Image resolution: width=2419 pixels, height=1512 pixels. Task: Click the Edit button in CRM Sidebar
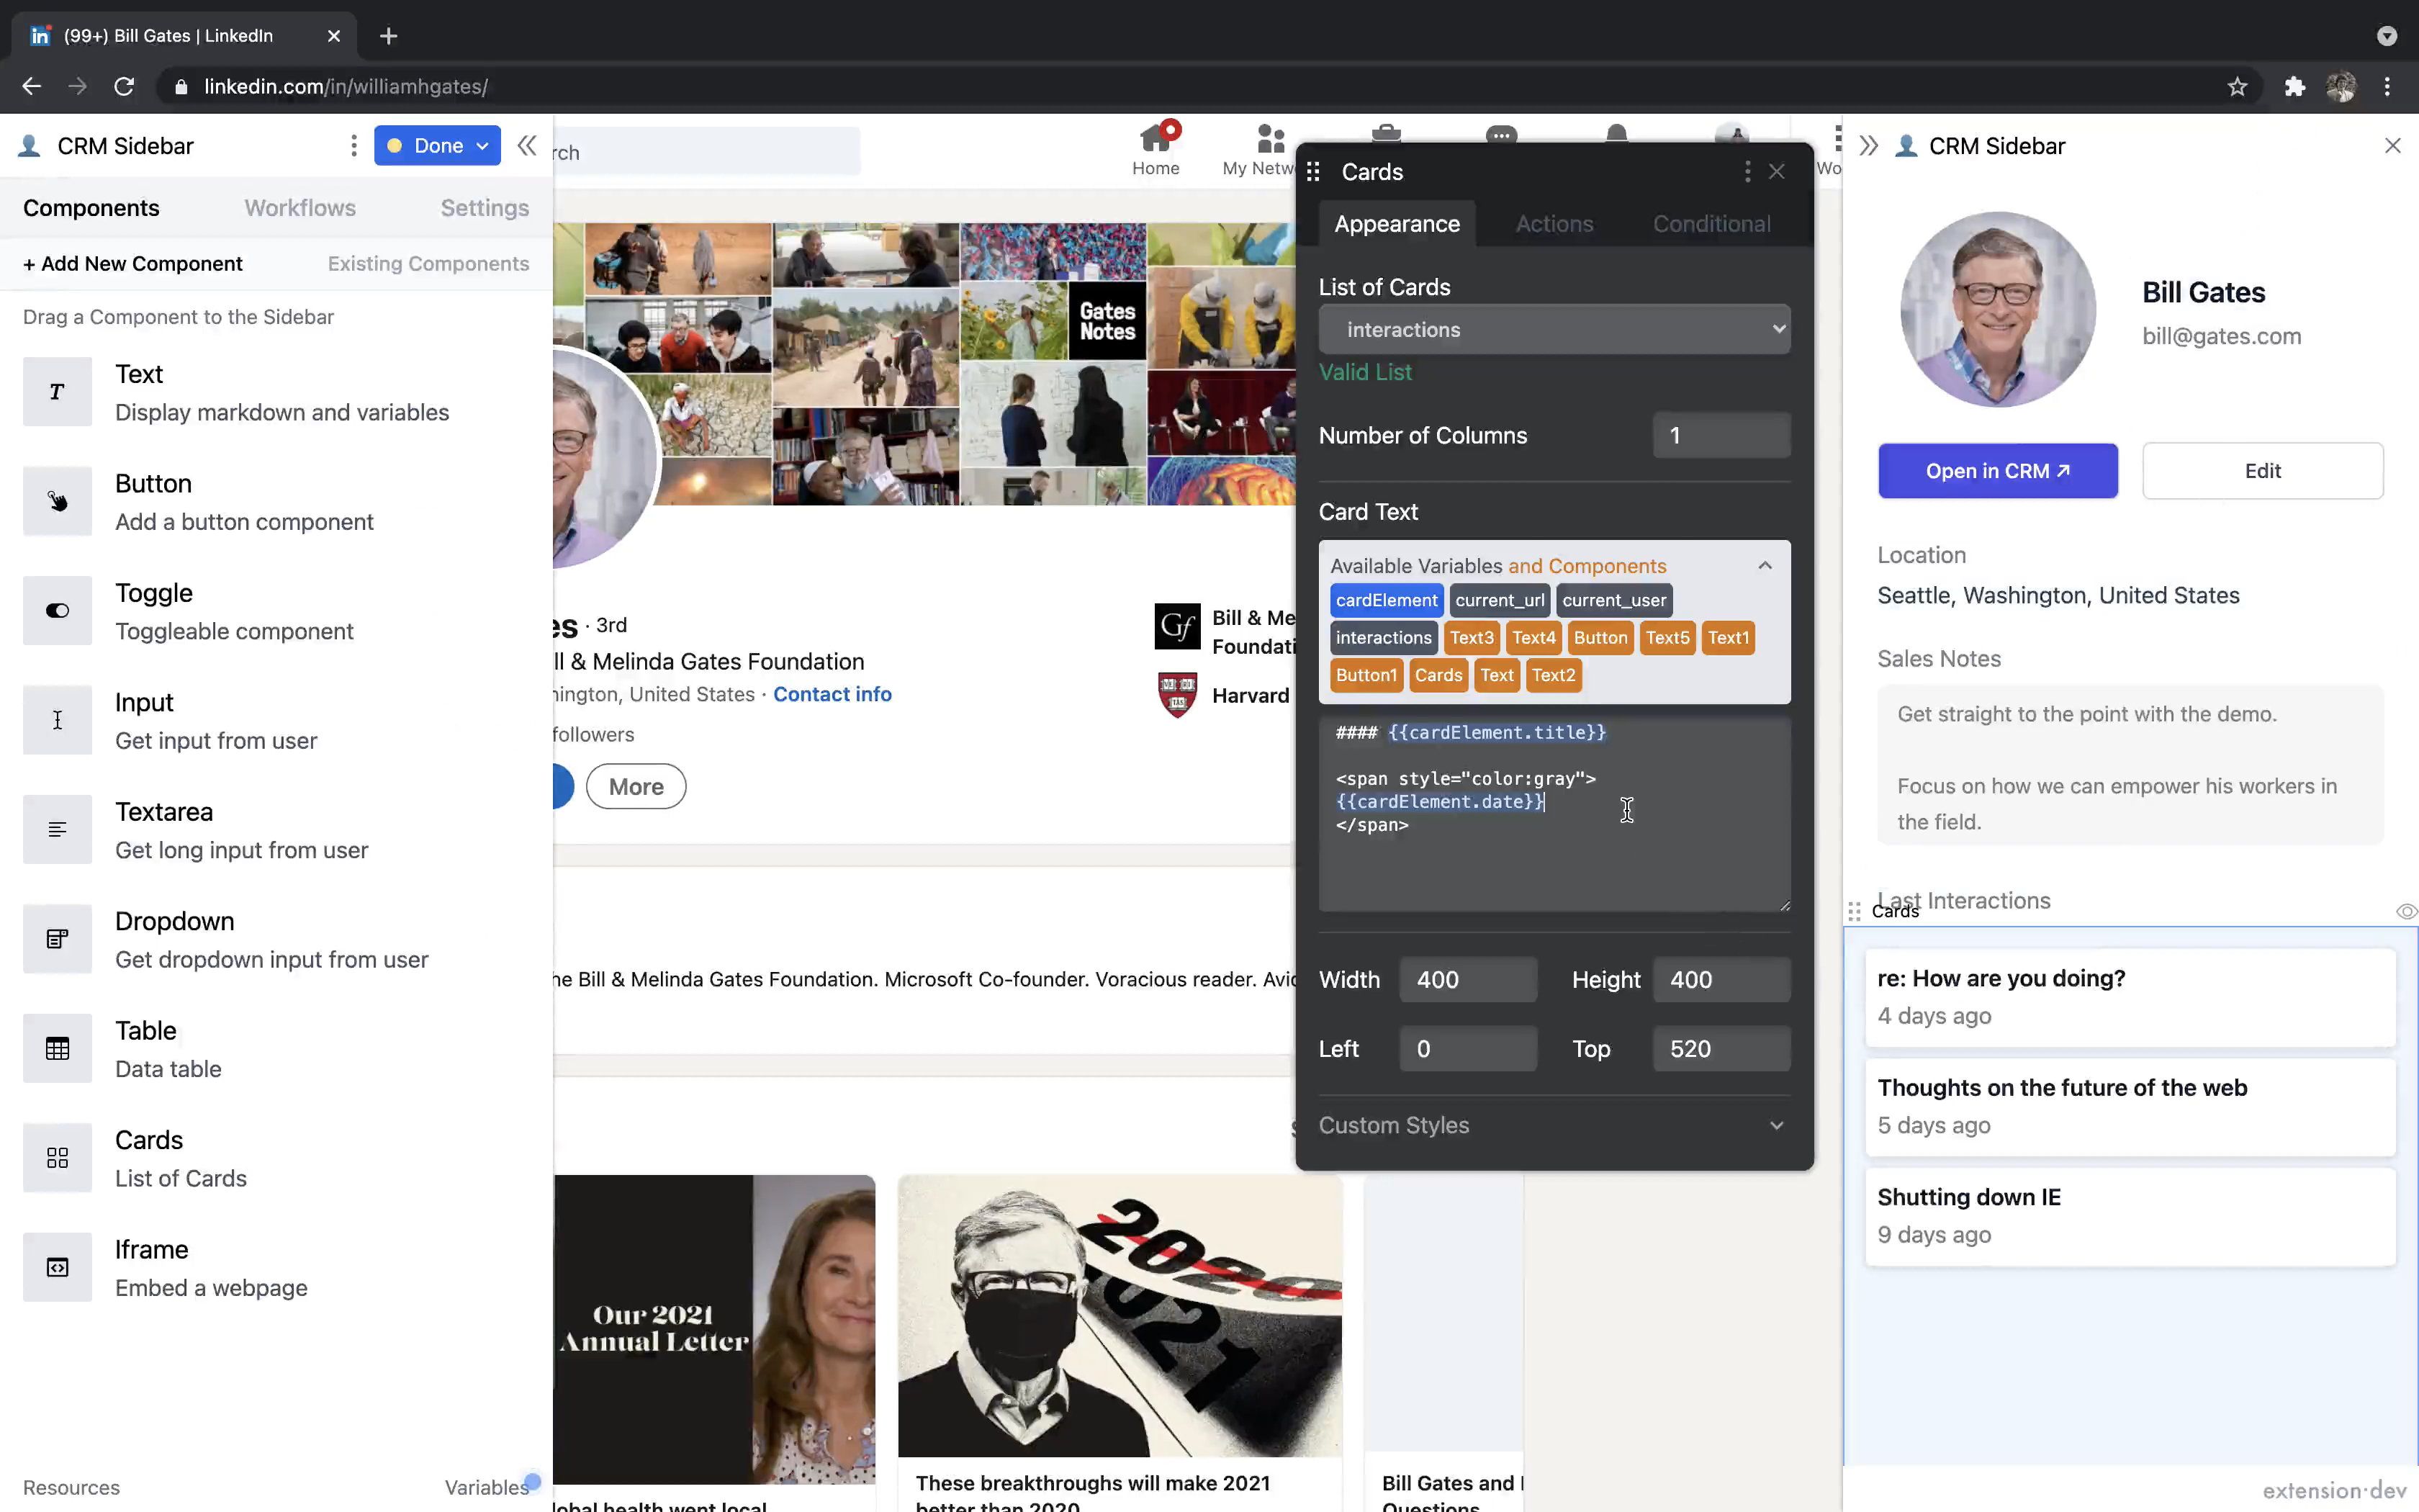click(x=2262, y=471)
